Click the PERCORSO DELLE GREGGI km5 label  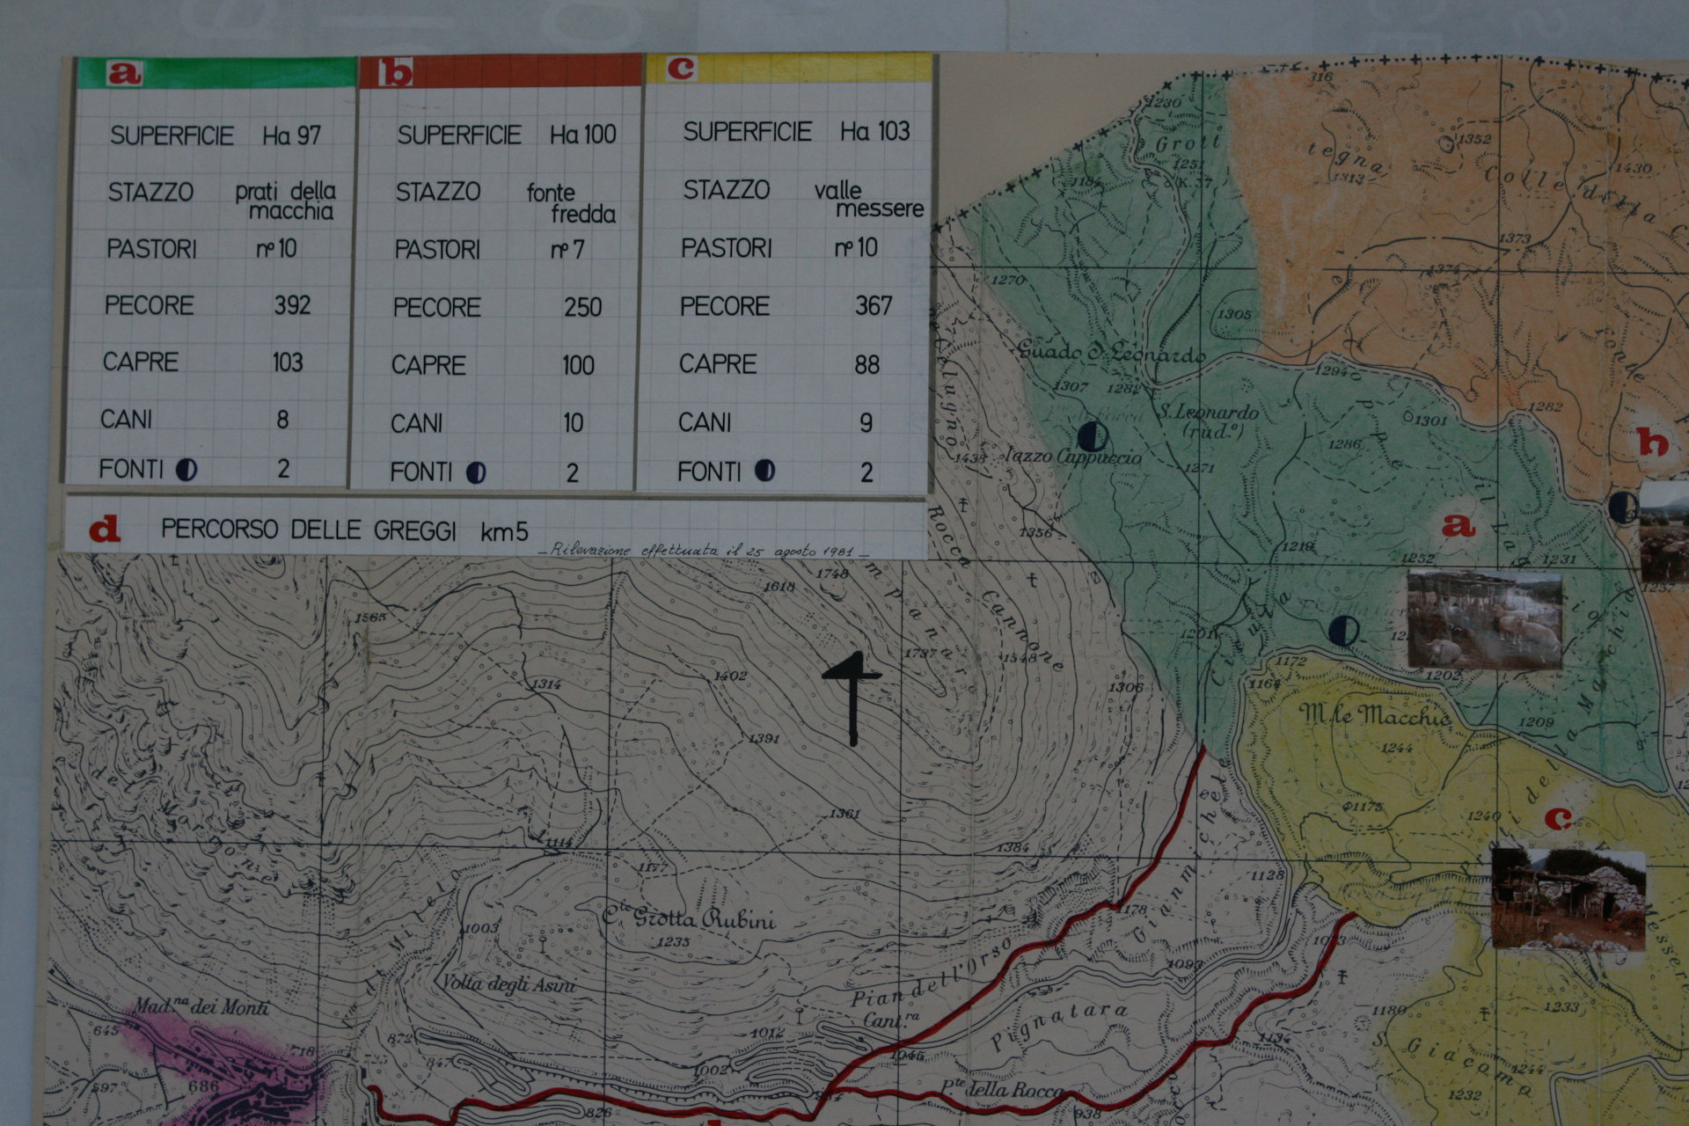point(344,530)
